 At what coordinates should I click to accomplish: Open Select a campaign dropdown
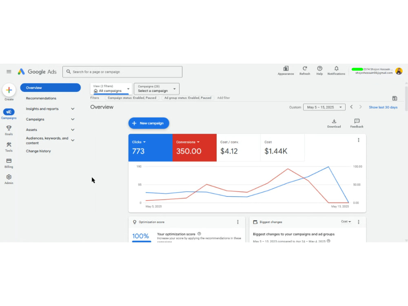[157, 89]
